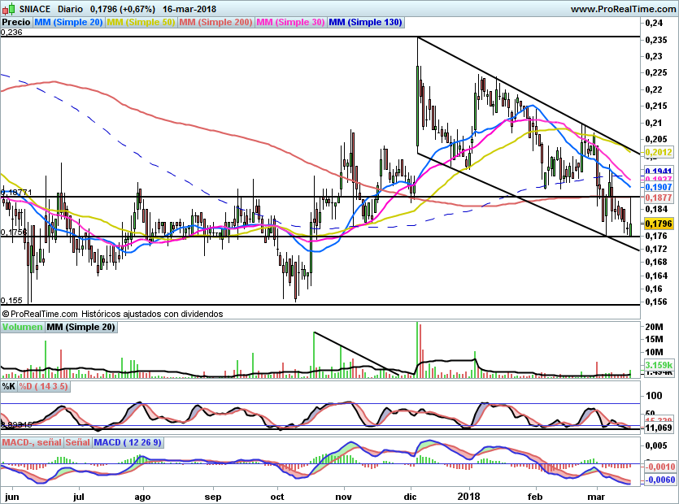Image resolution: width=679 pixels, height=504 pixels.
Task: Click the 3.159k volume value tag
Action: click(659, 365)
